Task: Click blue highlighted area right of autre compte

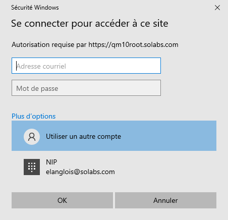Action: tap(168, 136)
